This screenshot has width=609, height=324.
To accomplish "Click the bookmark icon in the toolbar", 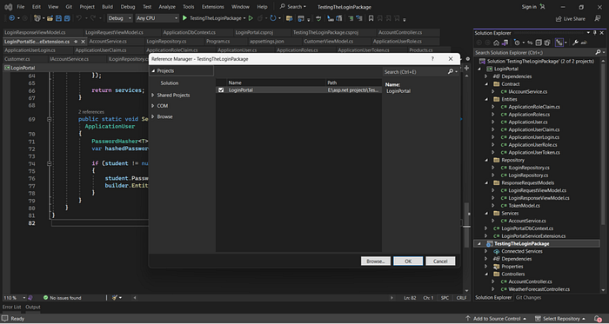I will [x=371, y=18].
